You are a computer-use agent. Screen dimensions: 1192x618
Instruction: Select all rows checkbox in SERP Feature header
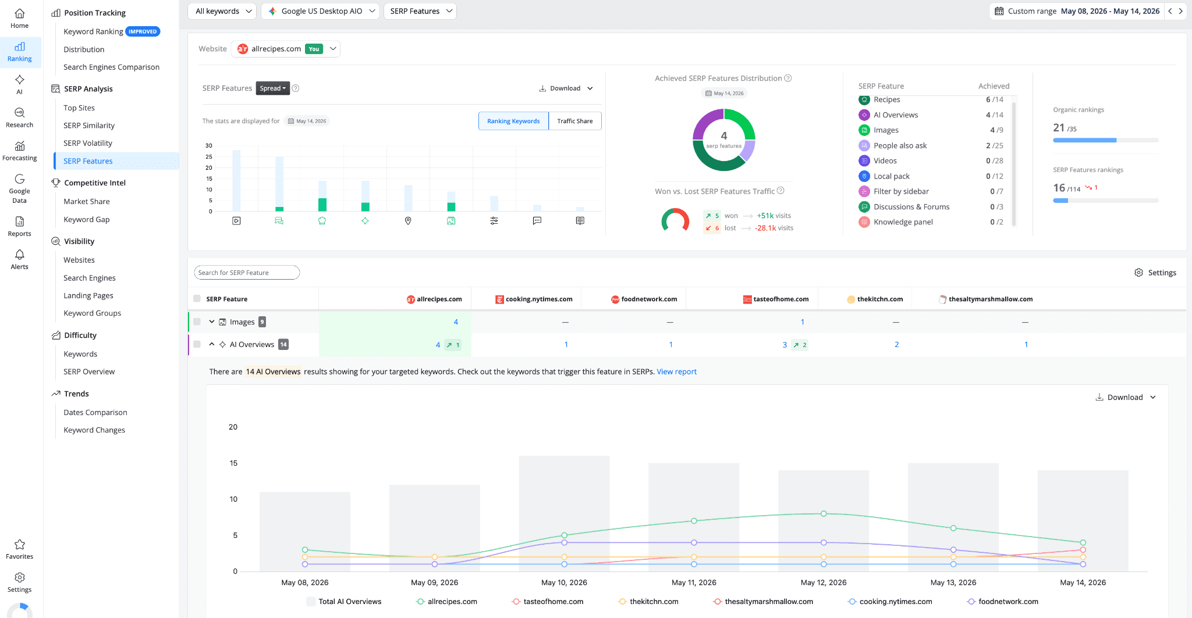[197, 299]
